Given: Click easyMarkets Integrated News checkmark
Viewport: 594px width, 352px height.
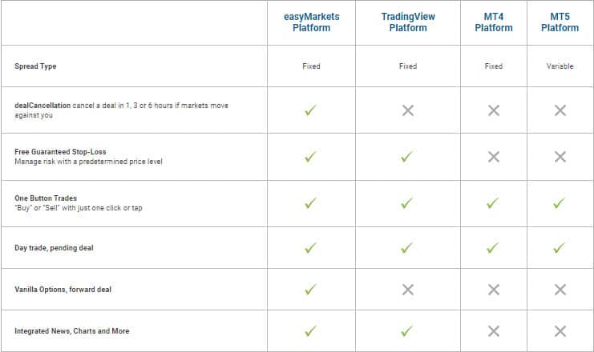Looking at the screenshot, I should point(311,331).
